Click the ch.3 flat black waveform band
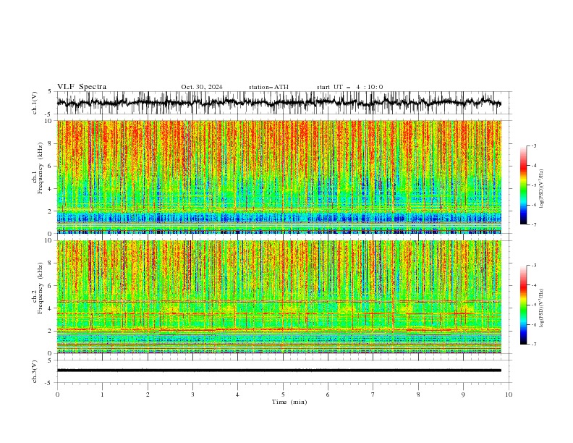Screen dimensions: 573x443 click(x=279, y=371)
